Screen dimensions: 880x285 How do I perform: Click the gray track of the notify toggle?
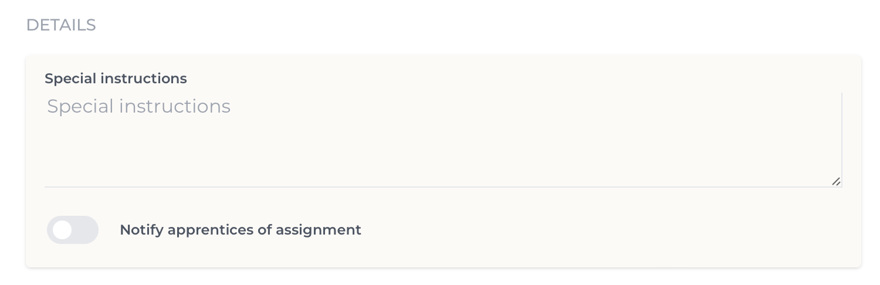coord(85,230)
